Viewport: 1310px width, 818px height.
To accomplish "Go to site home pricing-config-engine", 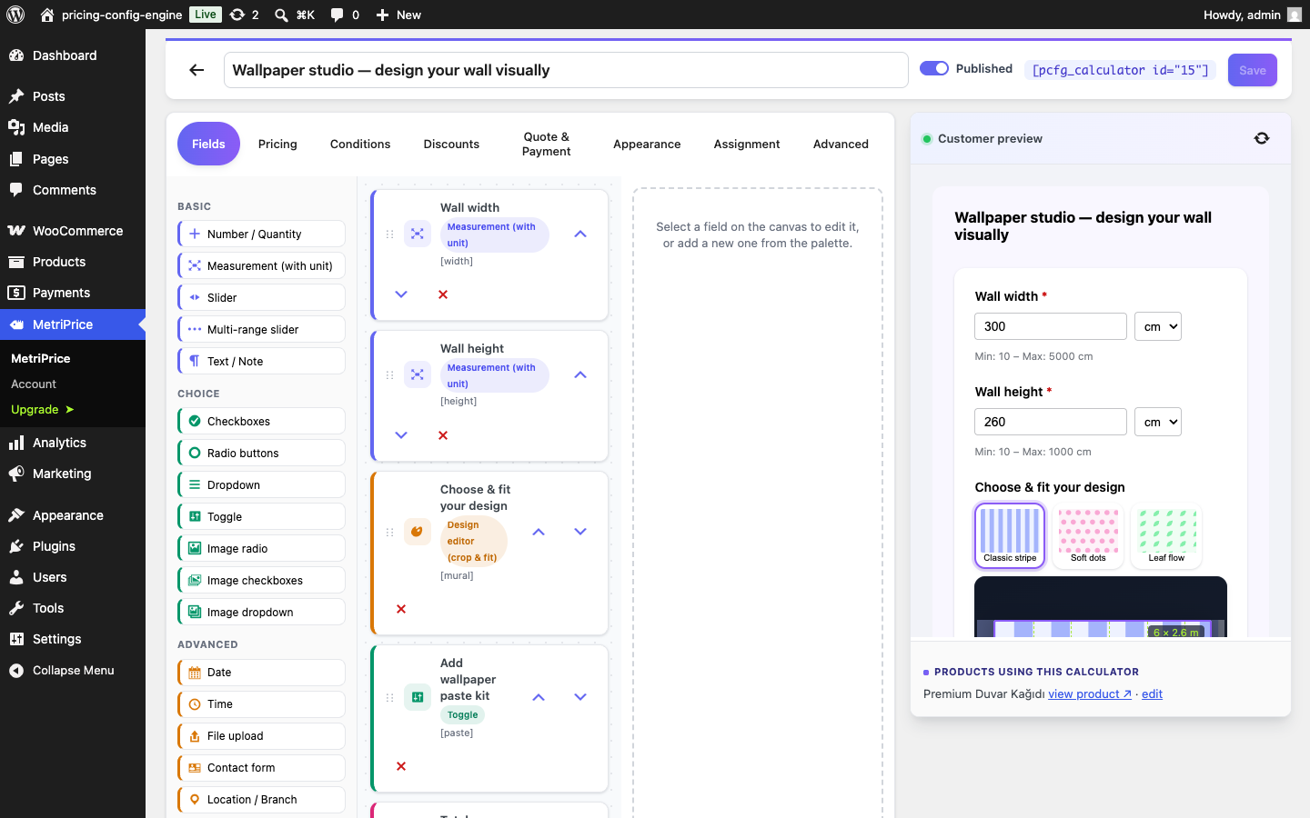I will click(x=111, y=15).
